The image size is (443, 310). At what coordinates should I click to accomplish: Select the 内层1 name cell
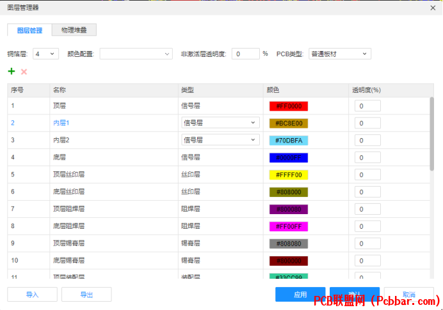pyautogui.click(x=114, y=123)
